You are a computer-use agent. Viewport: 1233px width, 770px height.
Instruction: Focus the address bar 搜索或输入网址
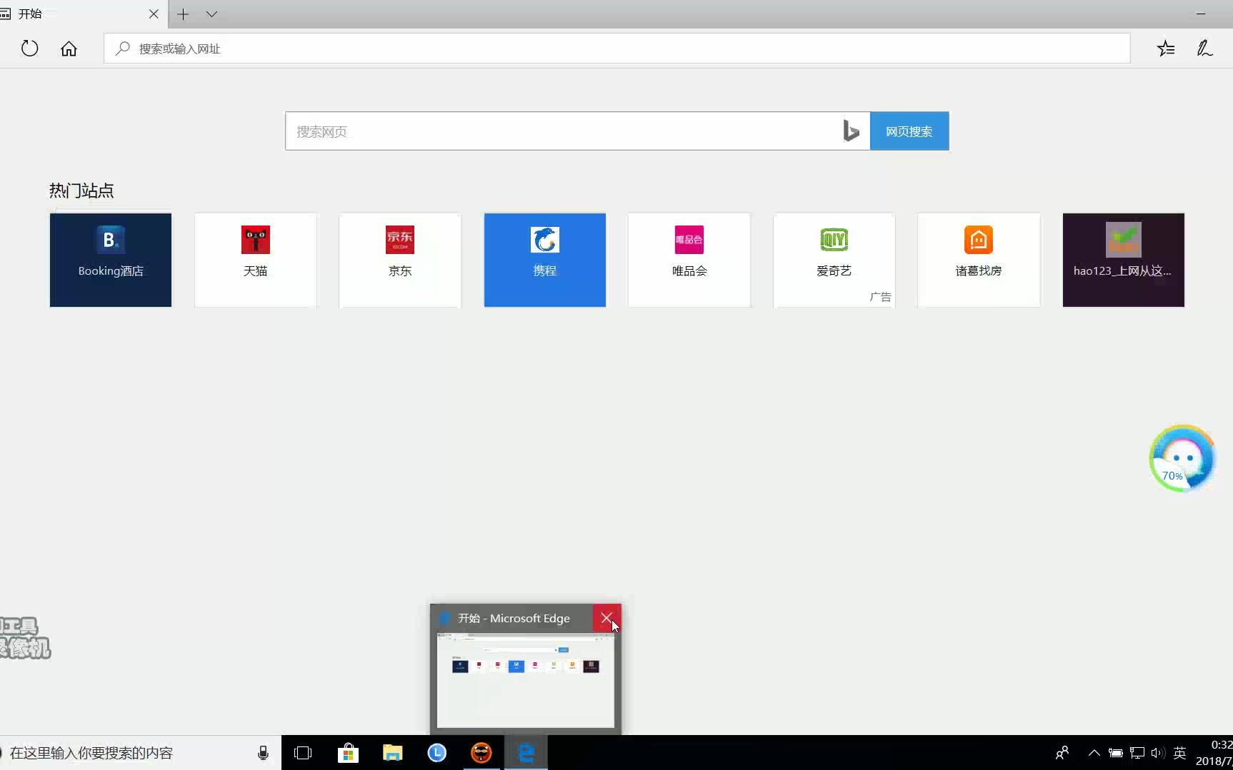coord(617,49)
